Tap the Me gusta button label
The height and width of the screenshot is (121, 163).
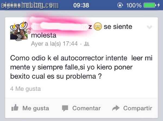pyautogui.click(x=36, y=108)
